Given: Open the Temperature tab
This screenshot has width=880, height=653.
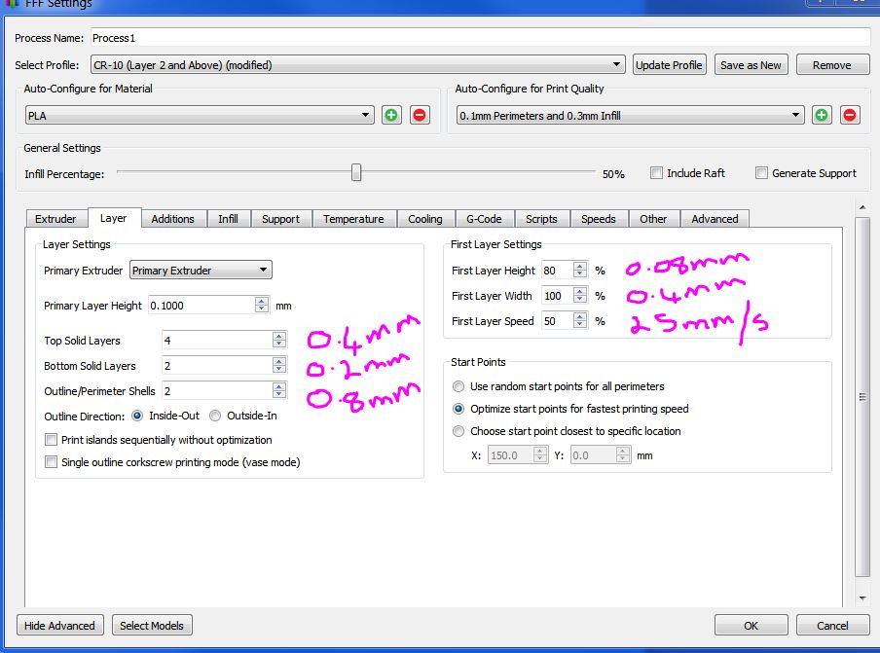Looking at the screenshot, I should [x=353, y=219].
